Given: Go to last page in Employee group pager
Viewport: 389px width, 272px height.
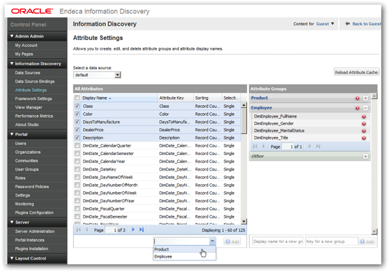Looking at the screenshot, I should [x=318, y=146].
